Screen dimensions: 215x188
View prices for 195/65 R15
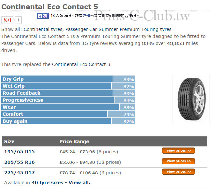178,151
